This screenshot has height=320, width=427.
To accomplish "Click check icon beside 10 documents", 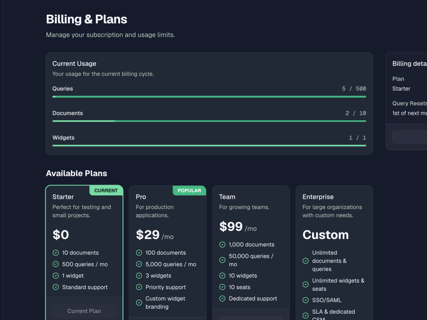I will [x=56, y=253].
